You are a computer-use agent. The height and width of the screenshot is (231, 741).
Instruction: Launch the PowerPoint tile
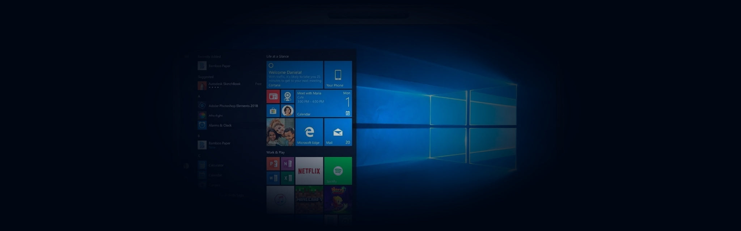(x=273, y=164)
